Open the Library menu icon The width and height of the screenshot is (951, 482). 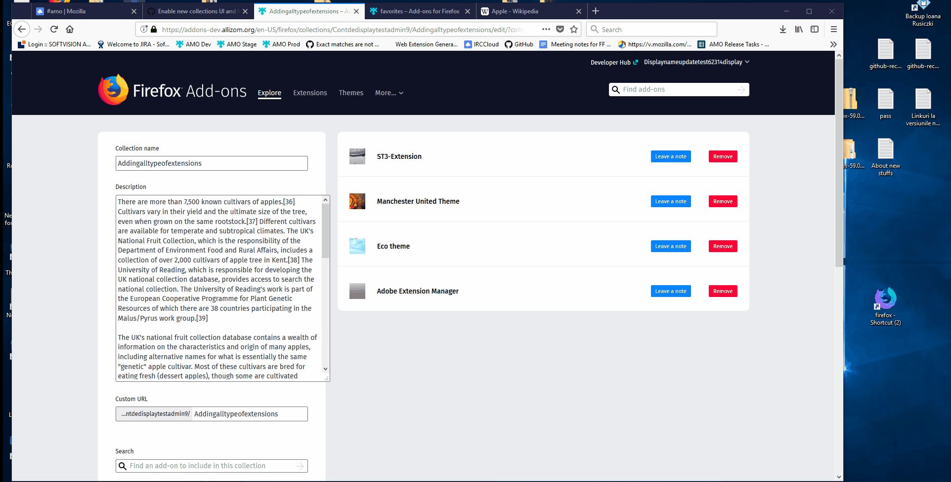(x=799, y=29)
